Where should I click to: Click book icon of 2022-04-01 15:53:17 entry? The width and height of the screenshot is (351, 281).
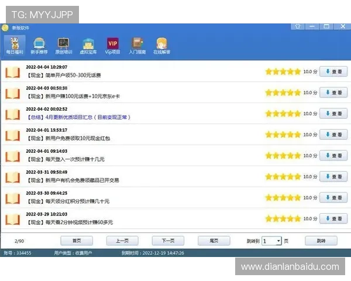[x=12, y=135]
